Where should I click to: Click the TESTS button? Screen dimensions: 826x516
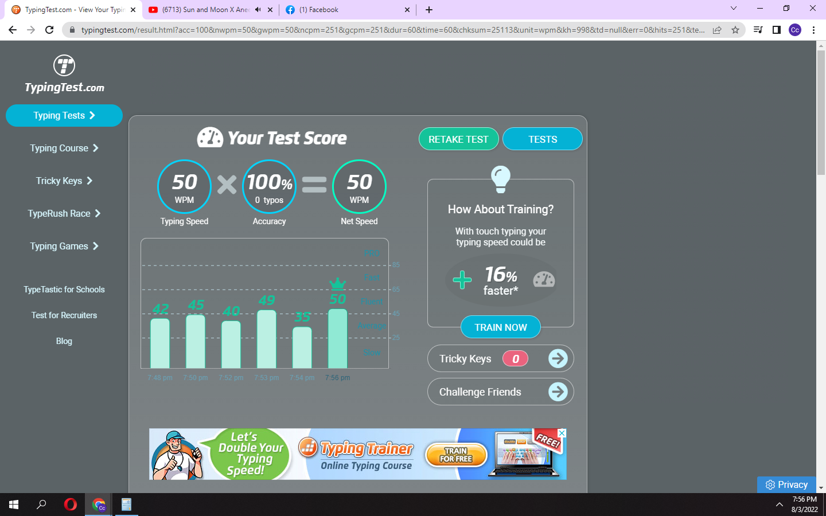pyautogui.click(x=543, y=139)
